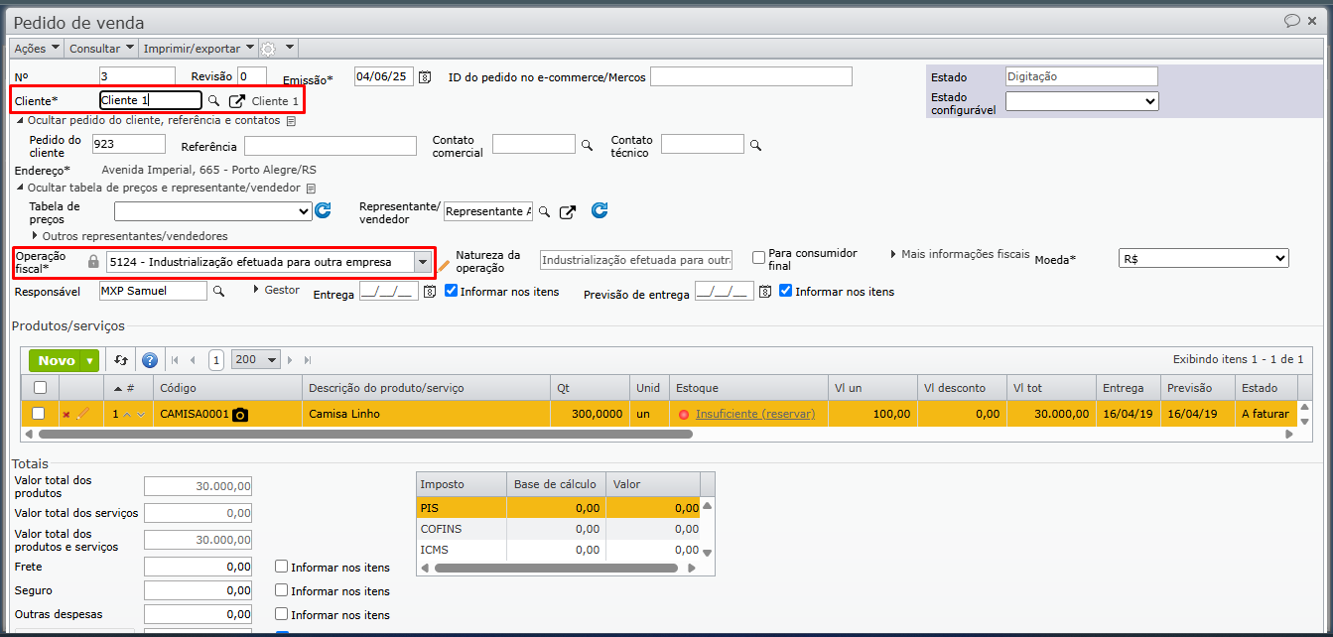1333x637 pixels.
Task: Click the camera icon beside CAMISA0001
Action: [240, 415]
